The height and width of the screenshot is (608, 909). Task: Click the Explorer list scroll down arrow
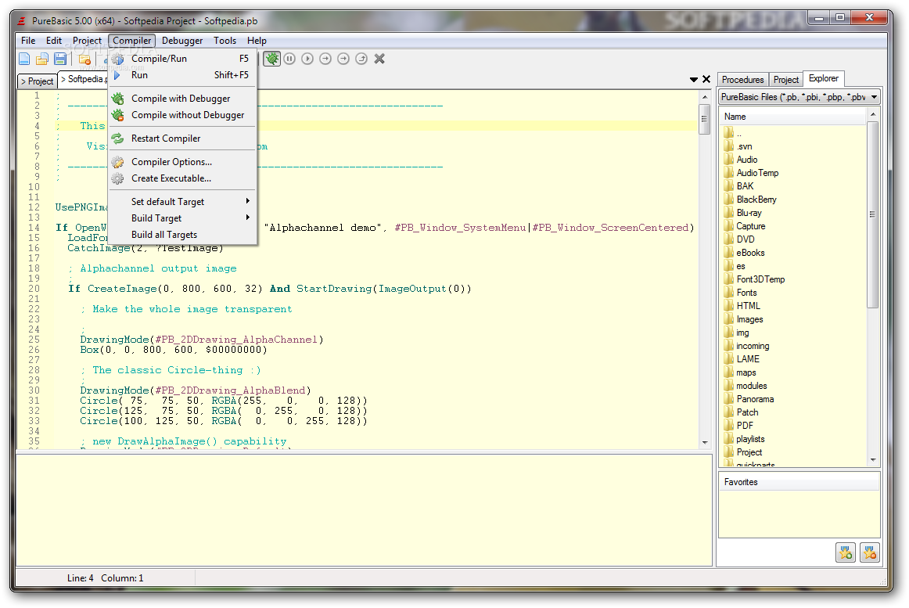click(x=873, y=460)
